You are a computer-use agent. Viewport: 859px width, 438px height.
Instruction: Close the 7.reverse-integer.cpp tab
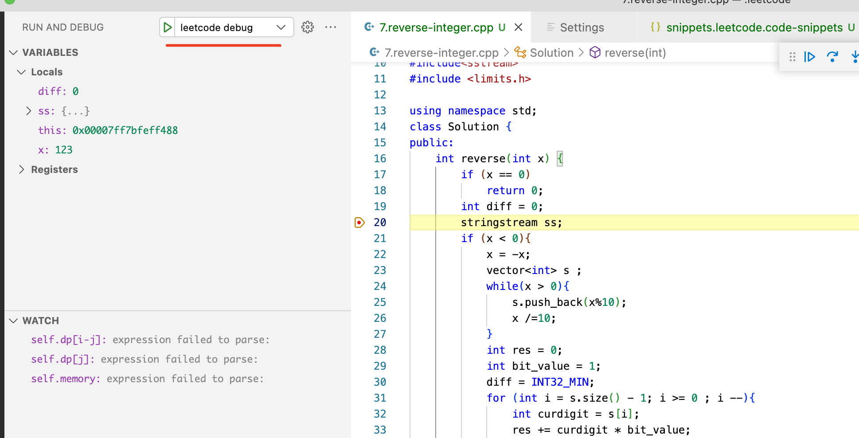tap(518, 27)
